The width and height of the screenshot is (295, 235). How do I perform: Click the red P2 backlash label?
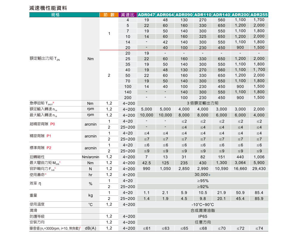pyautogui.click(x=49, y=148)
